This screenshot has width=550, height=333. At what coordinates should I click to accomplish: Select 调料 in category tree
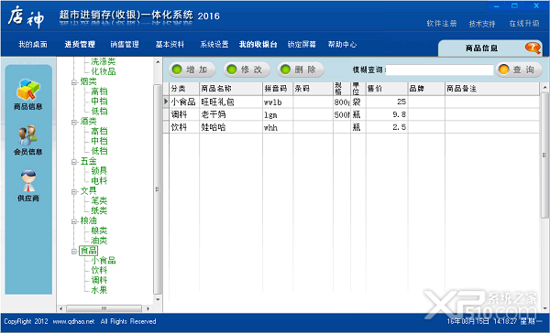[99, 280]
